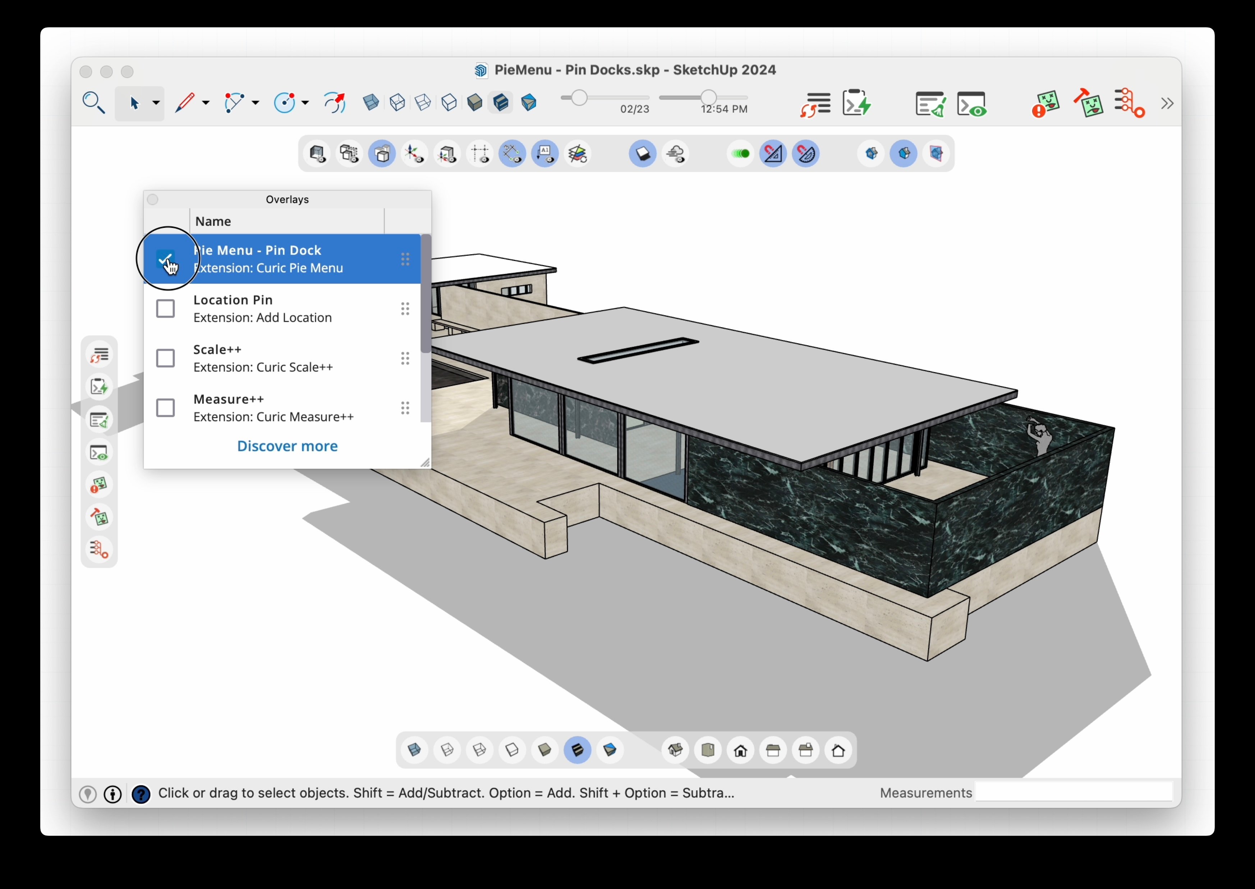This screenshot has height=889, width=1255.
Task: Click the double-chevron toolbar overflow expander
Action: pos(1167,103)
